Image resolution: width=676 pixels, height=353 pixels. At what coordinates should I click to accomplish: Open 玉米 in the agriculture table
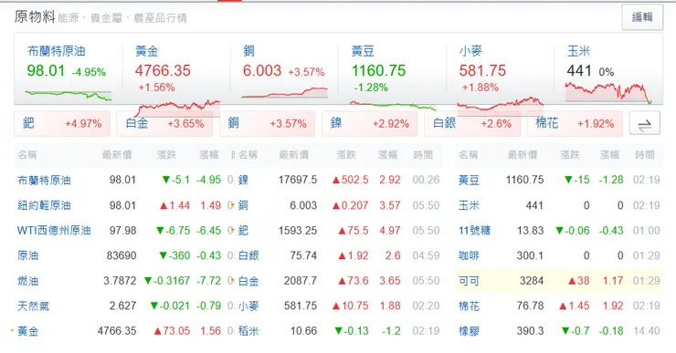[469, 205]
